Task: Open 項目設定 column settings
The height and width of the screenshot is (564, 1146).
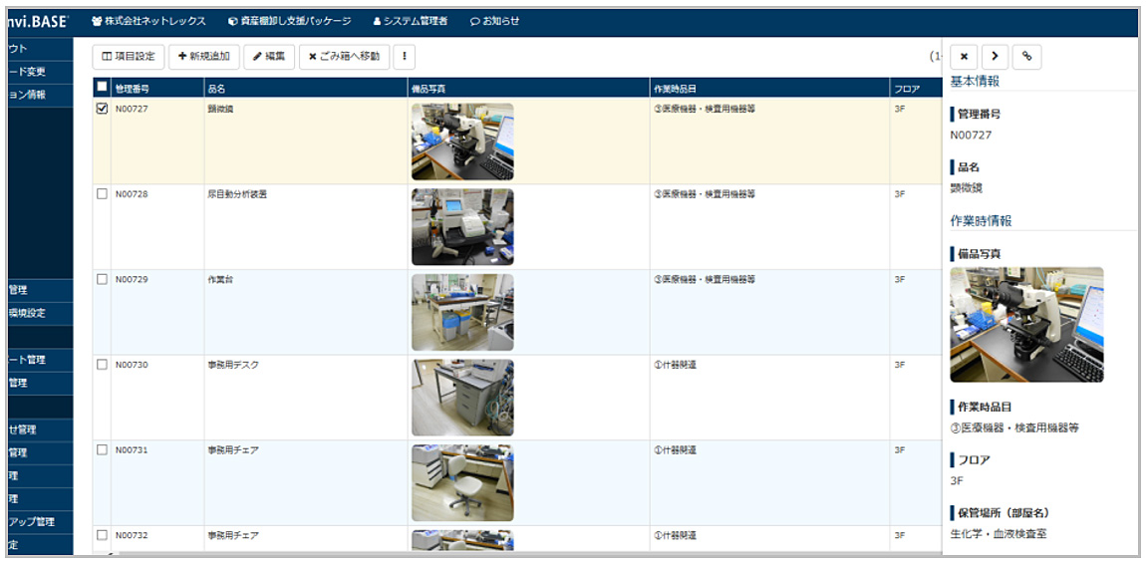Action: coord(129,56)
